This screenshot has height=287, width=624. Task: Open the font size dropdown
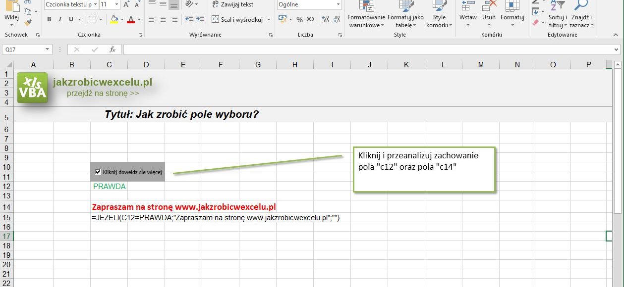click(x=116, y=4)
